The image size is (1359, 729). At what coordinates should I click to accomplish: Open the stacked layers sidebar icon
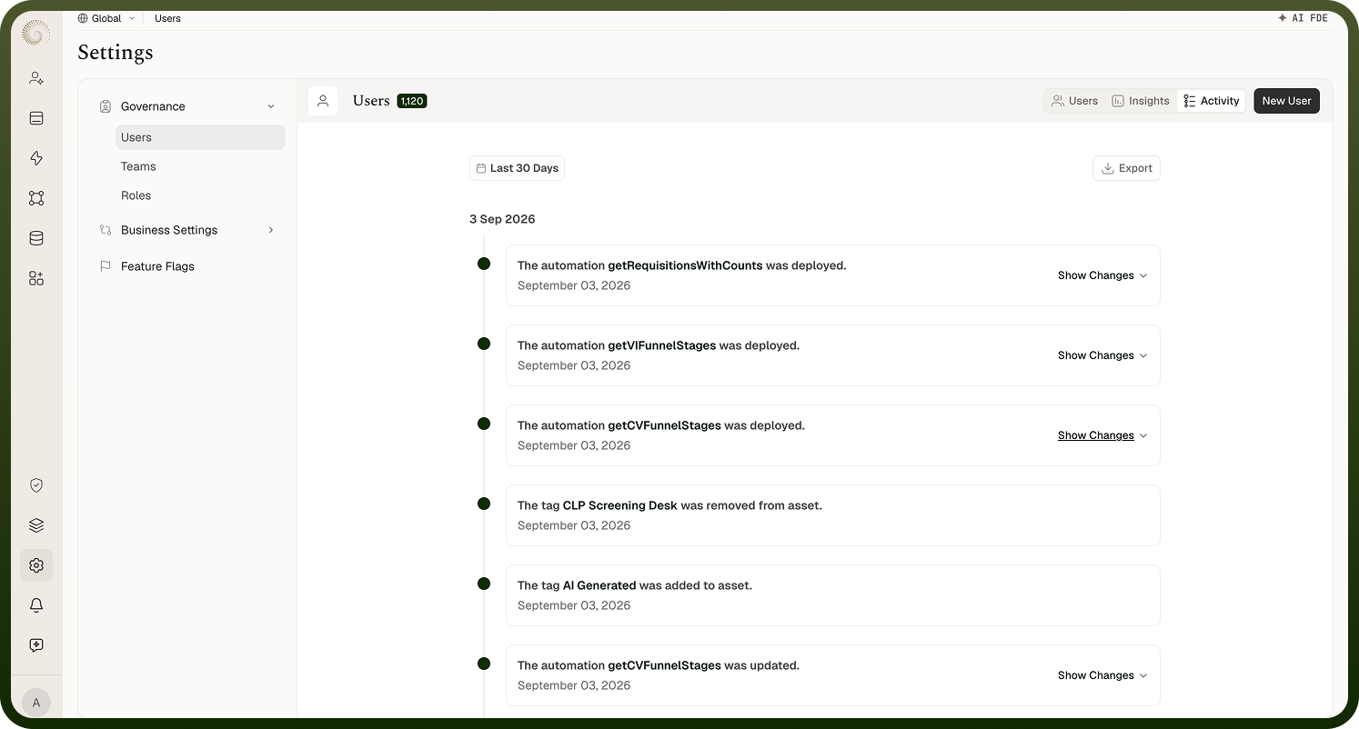coord(36,525)
